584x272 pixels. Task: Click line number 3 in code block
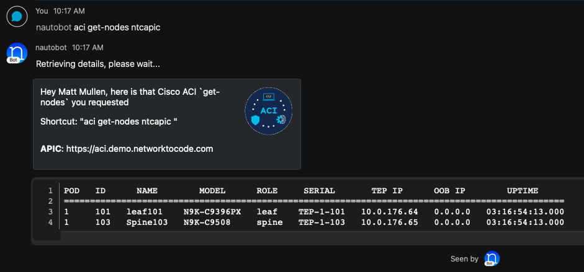(50, 212)
